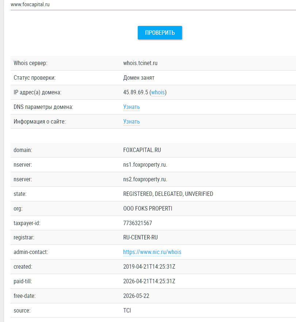Click the source: label
296x322 pixels.
coord(22,310)
